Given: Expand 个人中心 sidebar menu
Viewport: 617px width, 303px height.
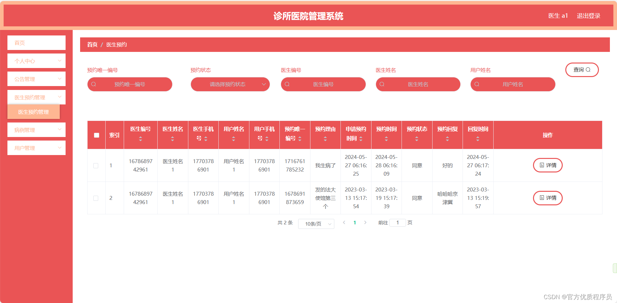Looking at the screenshot, I should (x=37, y=61).
